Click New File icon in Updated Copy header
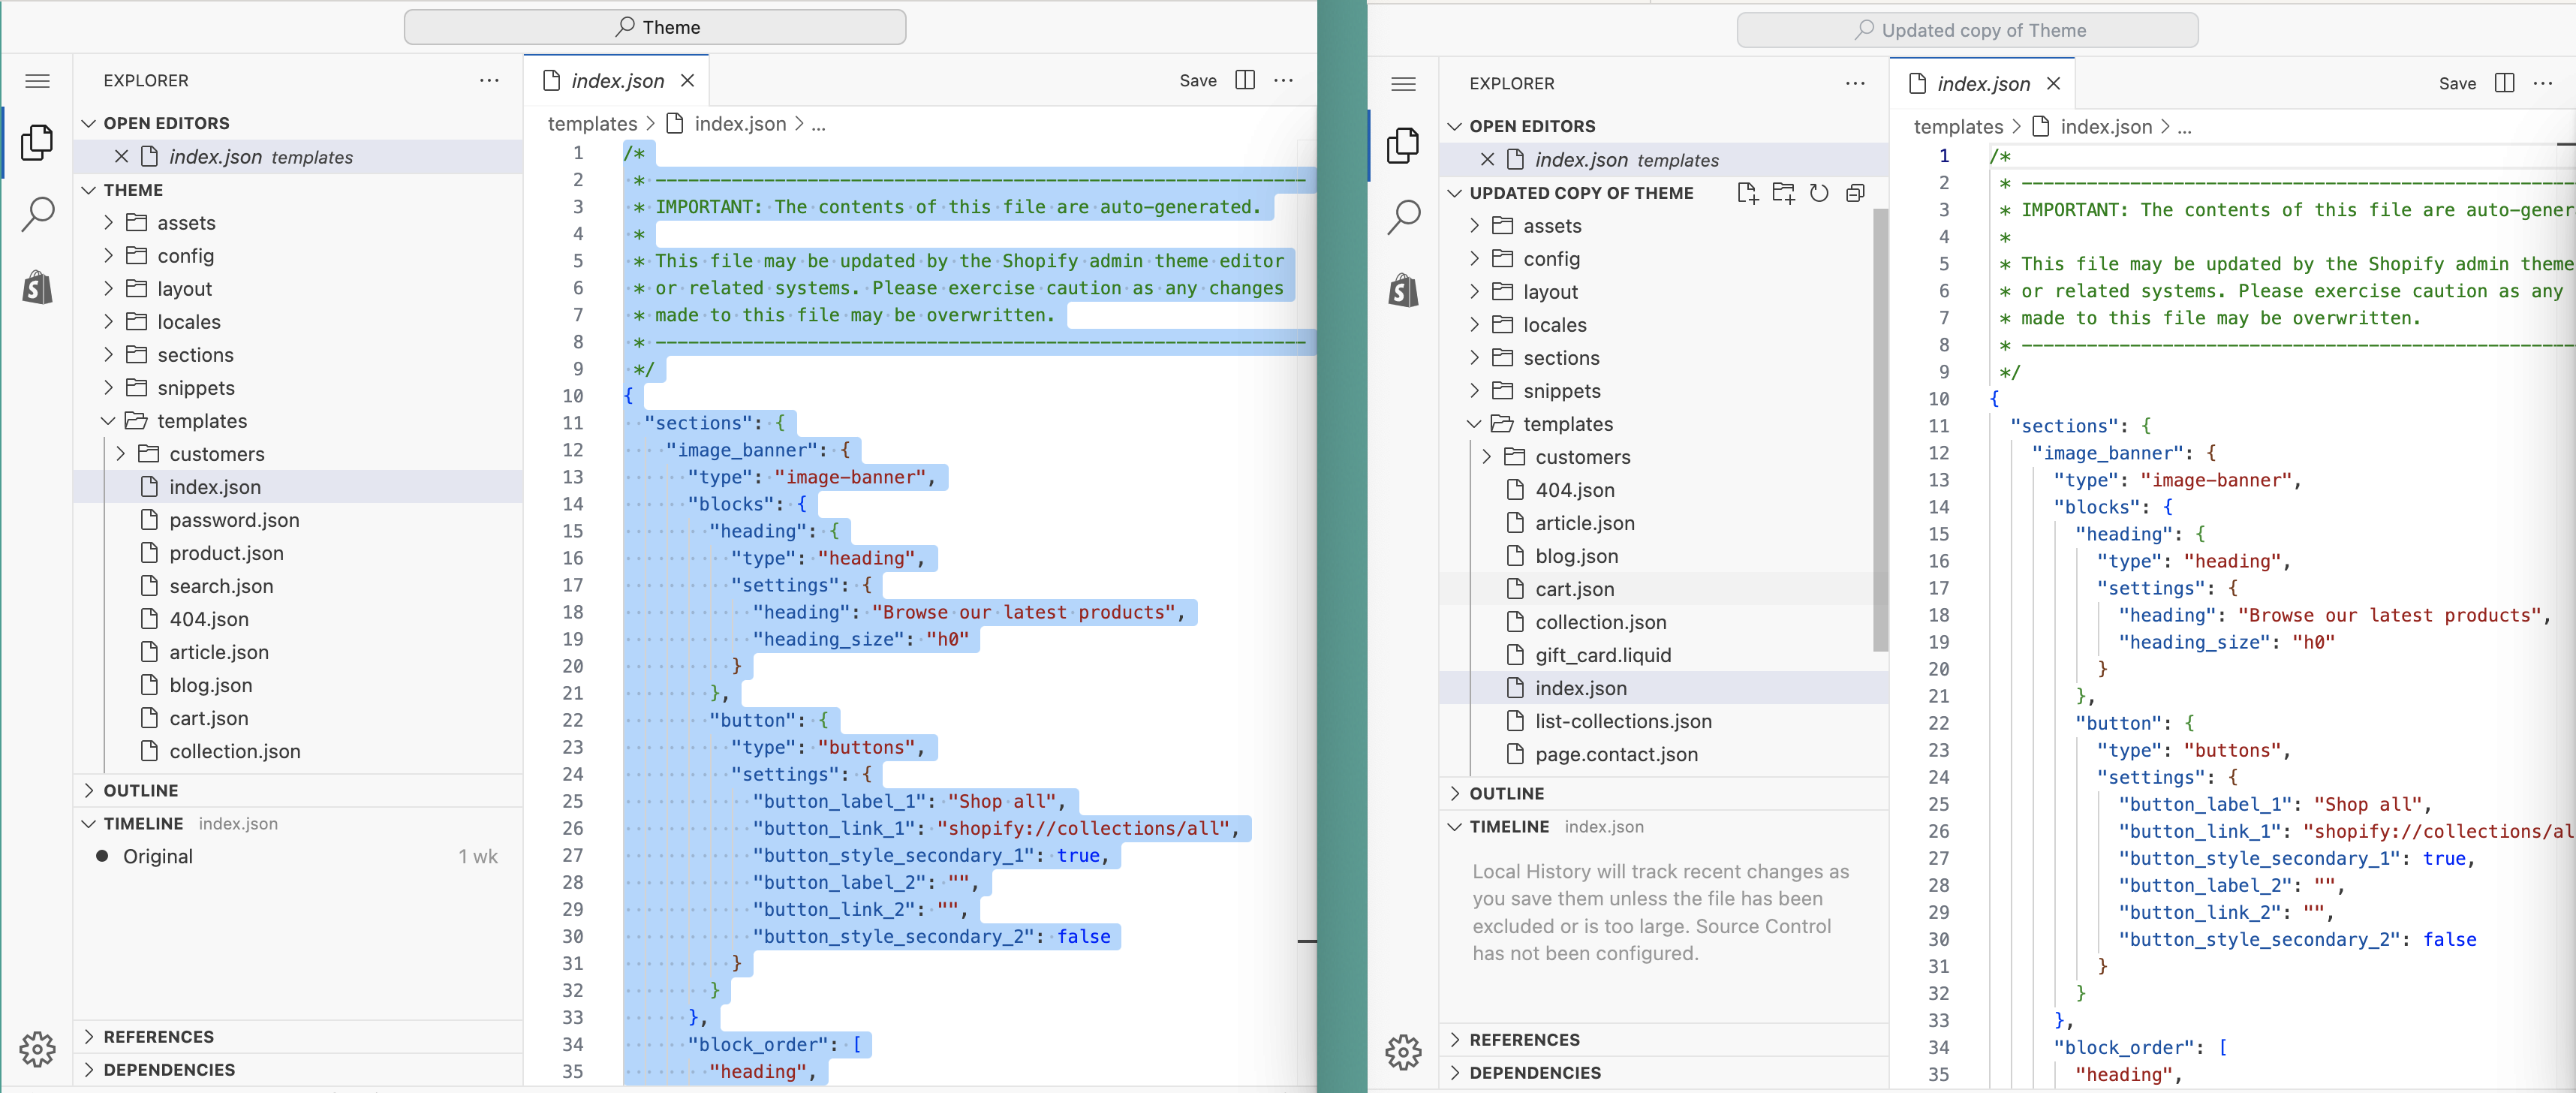Viewport: 2576px width, 1093px height. (1747, 193)
